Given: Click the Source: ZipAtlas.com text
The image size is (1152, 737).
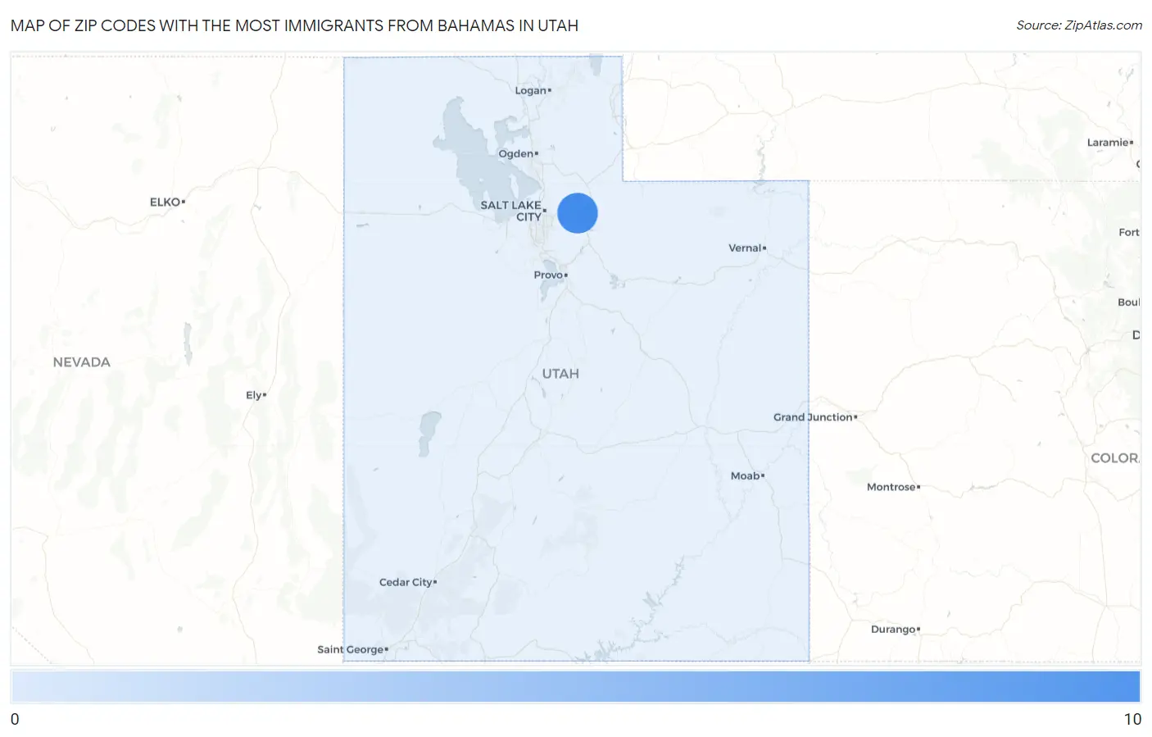Looking at the screenshot, I should pyautogui.click(x=1079, y=25).
